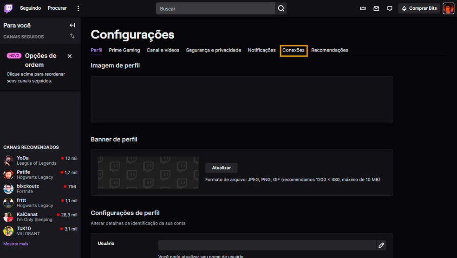Open TcK10 channel name

click(x=24, y=229)
